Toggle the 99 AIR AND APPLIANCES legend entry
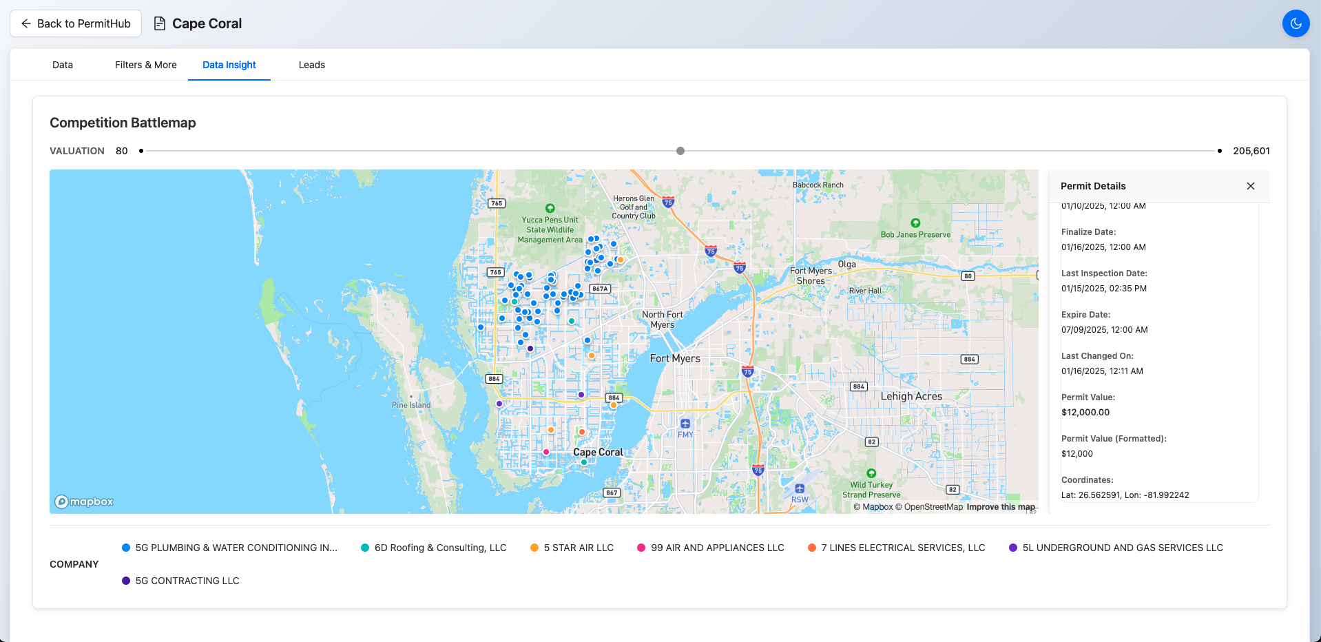Screen dimensions: 1321x642 [x=711, y=548]
